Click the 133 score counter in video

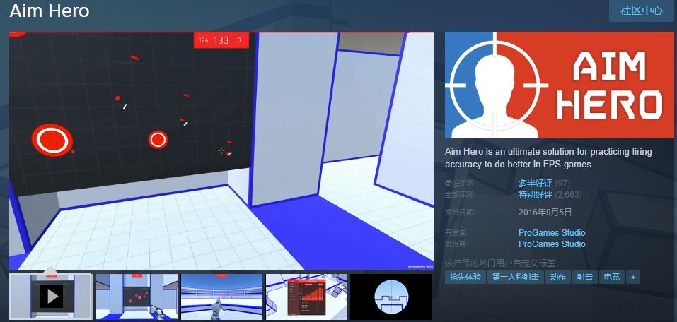pos(221,40)
